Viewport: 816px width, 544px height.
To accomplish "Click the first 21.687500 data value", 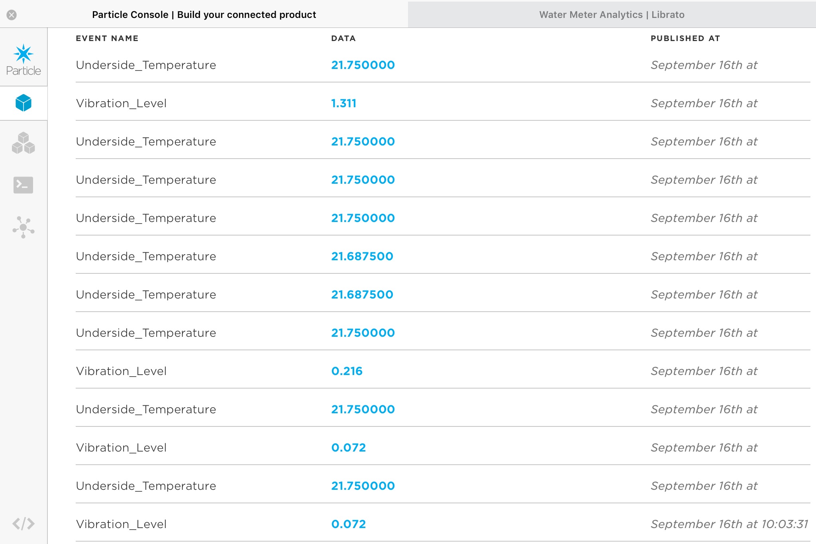I will 362,256.
